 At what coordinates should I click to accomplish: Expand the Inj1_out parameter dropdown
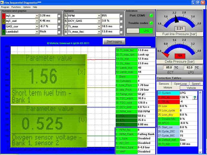click(x=37, y=21)
